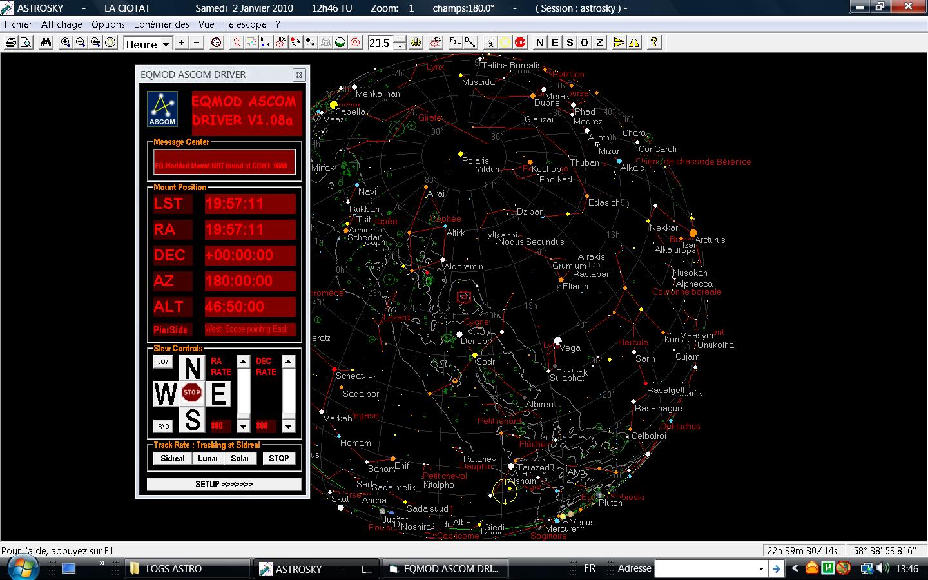Point view South with toolbar S button

coord(570,43)
